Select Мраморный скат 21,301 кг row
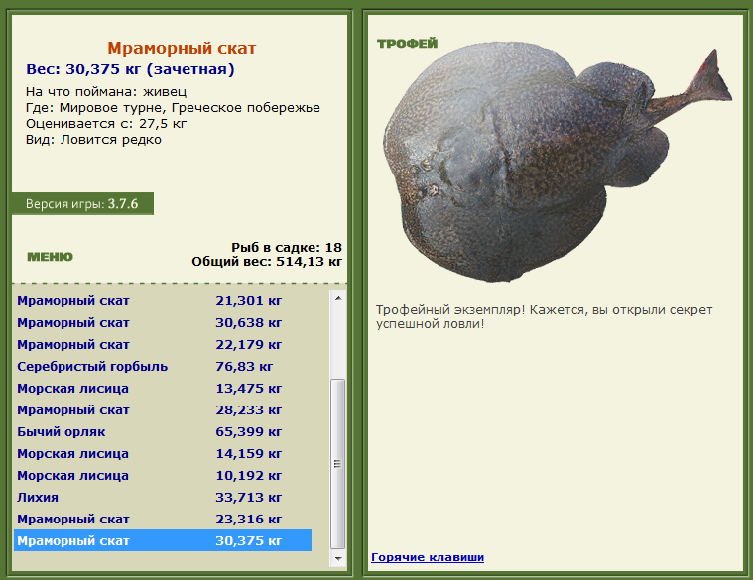 click(x=163, y=301)
